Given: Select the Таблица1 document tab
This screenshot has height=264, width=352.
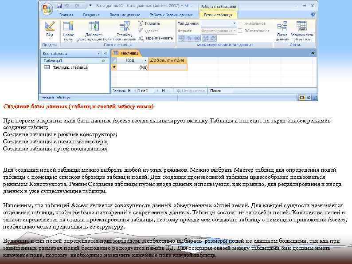Looking at the screenshot, I should 126,53.
